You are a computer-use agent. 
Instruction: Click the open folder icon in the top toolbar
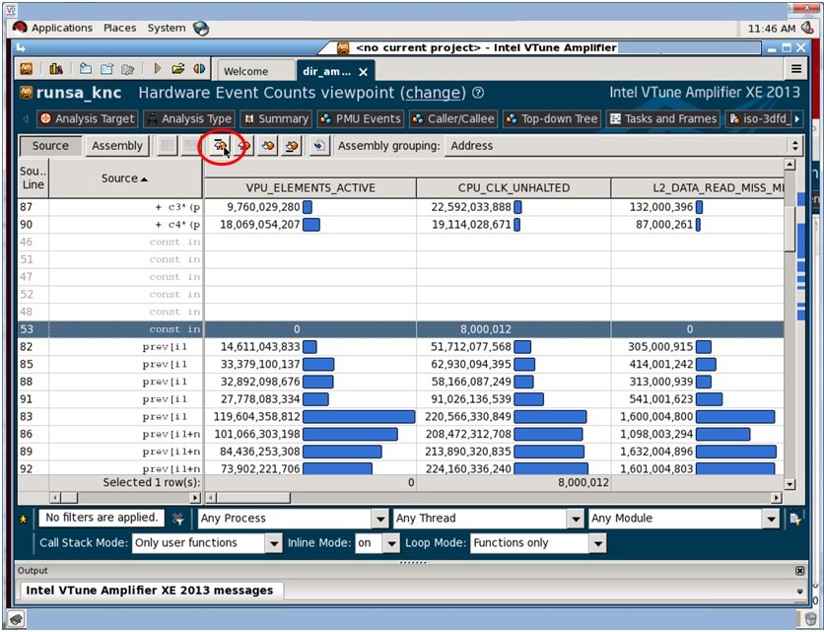(x=178, y=69)
